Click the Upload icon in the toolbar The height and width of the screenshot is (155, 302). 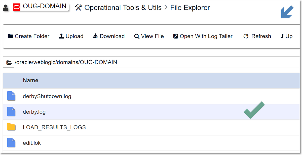(61, 36)
